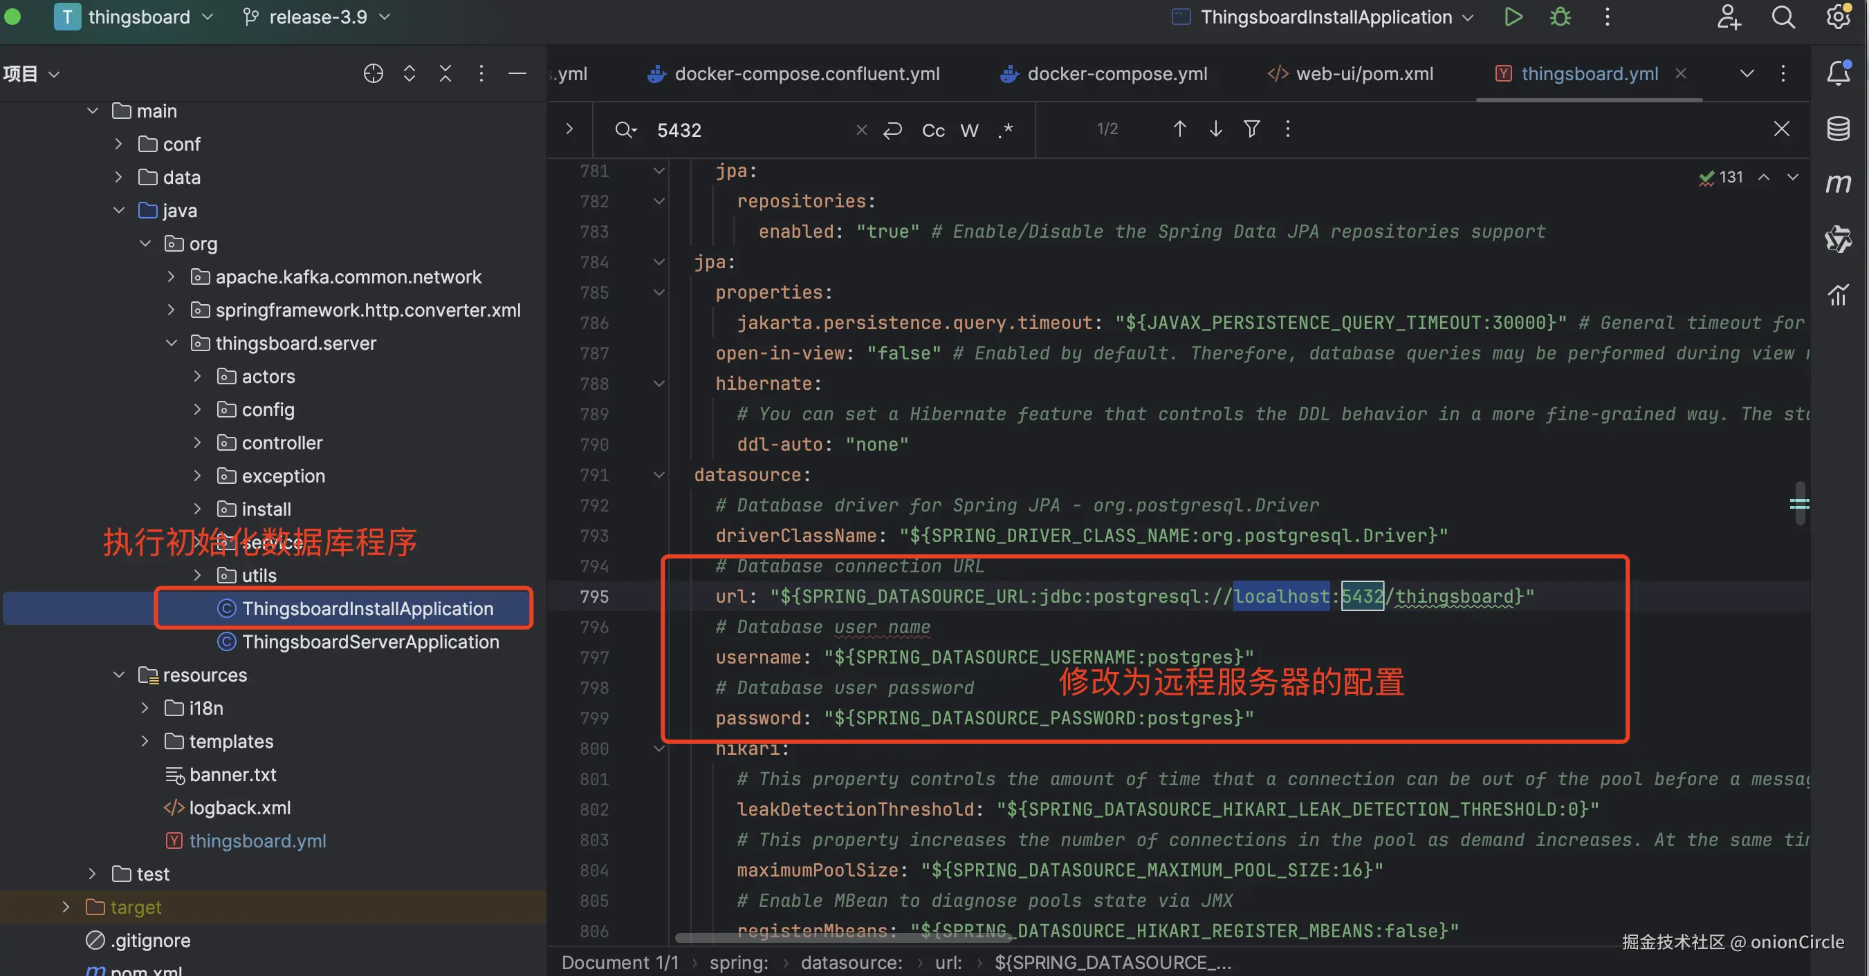The width and height of the screenshot is (1869, 976).
Task: Click the datasource: breadcrumb in status bar
Action: tap(851, 962)
